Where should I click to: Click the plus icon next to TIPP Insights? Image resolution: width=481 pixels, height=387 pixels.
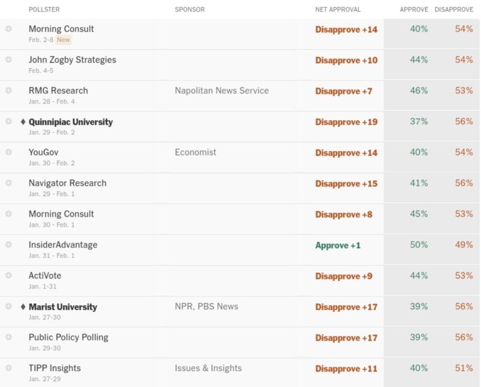tap(9, 368)
